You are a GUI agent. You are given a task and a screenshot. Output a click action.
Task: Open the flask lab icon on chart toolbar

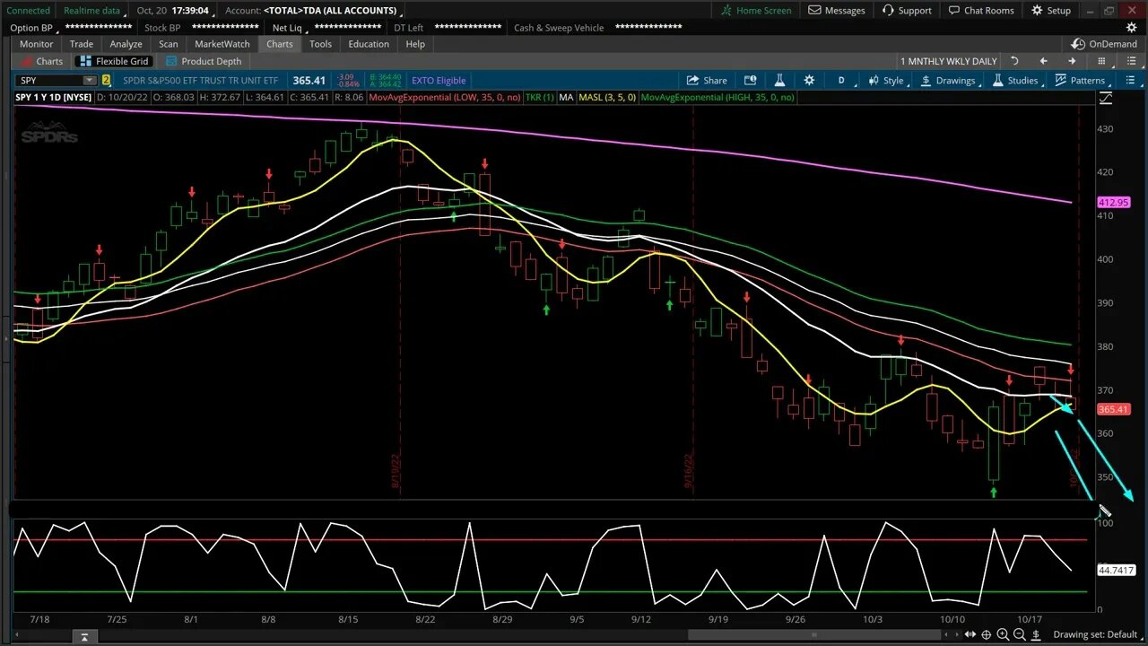[779, 80]
